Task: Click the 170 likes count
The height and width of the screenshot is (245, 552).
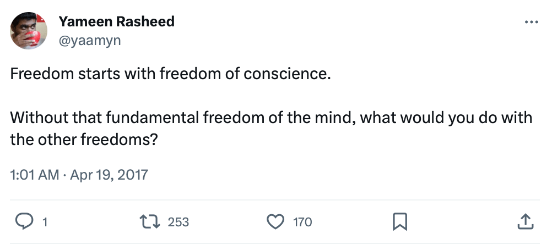Action: (x=302, y=222)
